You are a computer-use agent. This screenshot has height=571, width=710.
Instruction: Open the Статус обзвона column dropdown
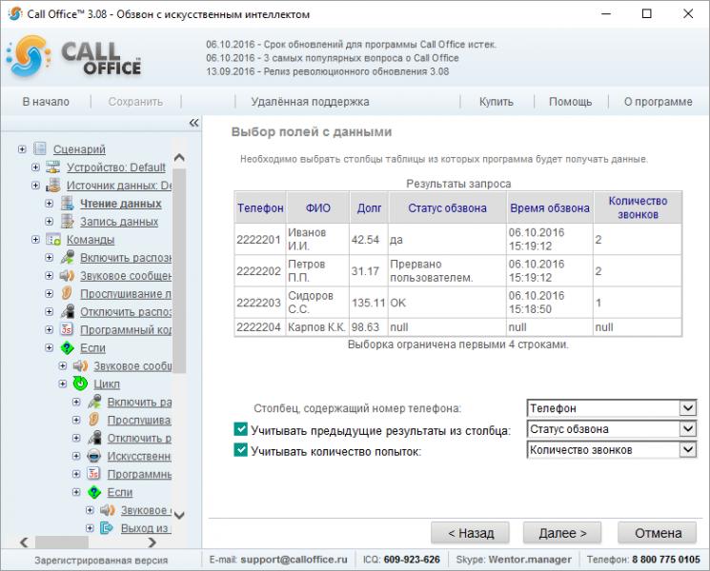coord(611,429)
